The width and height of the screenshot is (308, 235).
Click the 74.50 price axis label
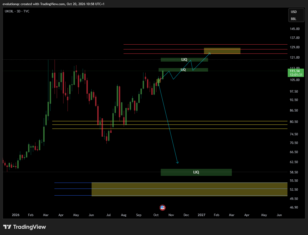click(294, 134)
